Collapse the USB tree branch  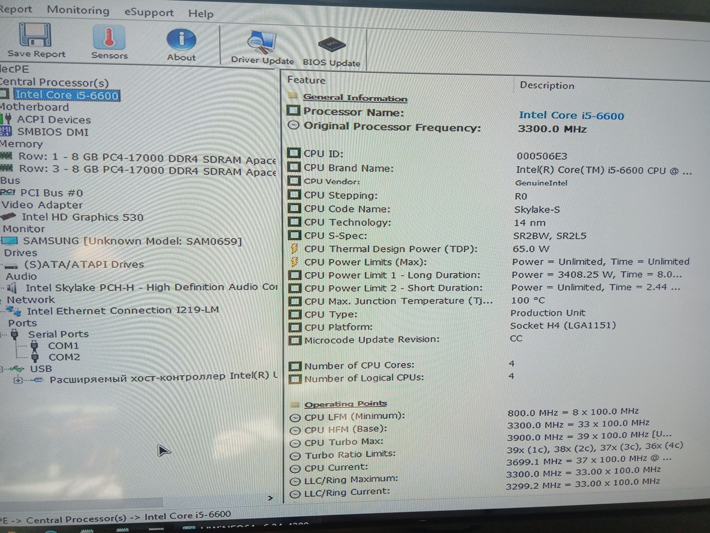[x=1, y=369]
